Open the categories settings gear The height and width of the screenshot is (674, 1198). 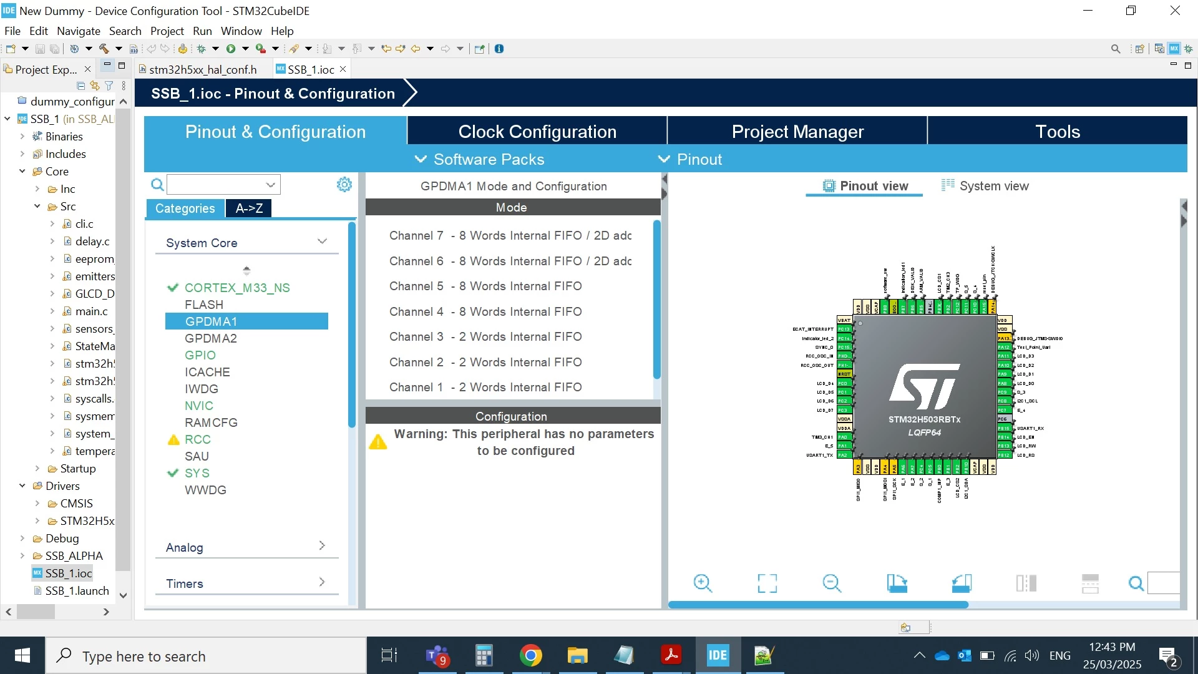(344, 184)
